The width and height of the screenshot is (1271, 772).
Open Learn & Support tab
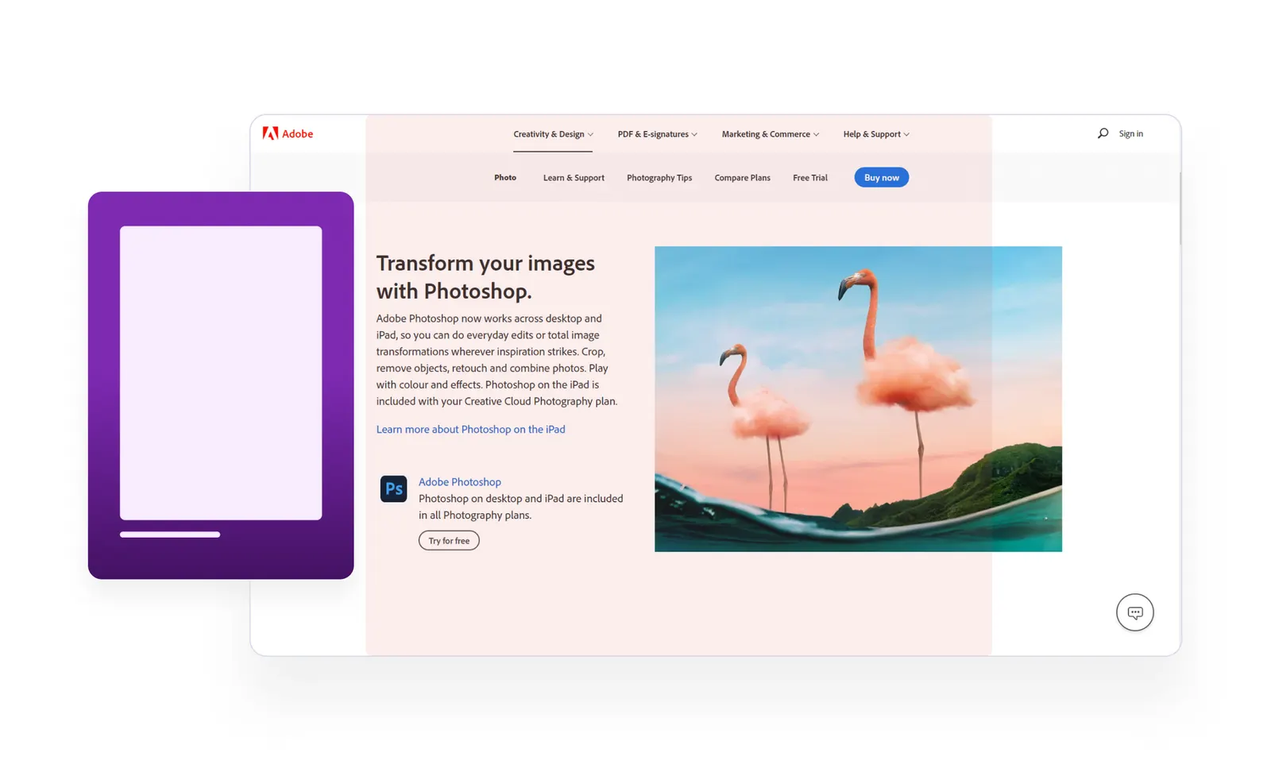(x=574, y=178)
